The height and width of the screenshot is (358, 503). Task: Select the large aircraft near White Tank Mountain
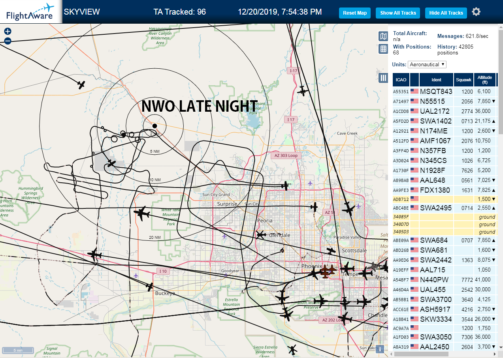141,214
